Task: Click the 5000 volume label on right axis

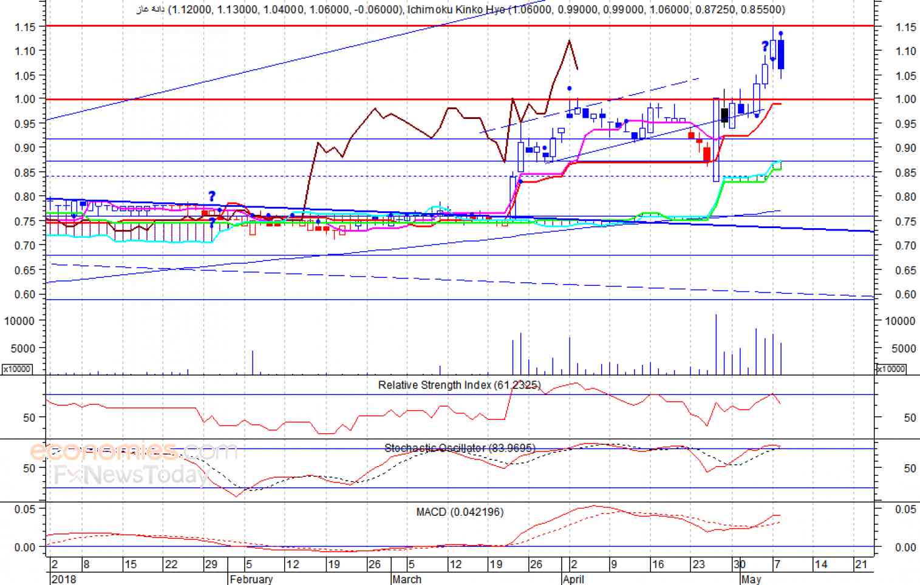Action: (x=904, y=348)
